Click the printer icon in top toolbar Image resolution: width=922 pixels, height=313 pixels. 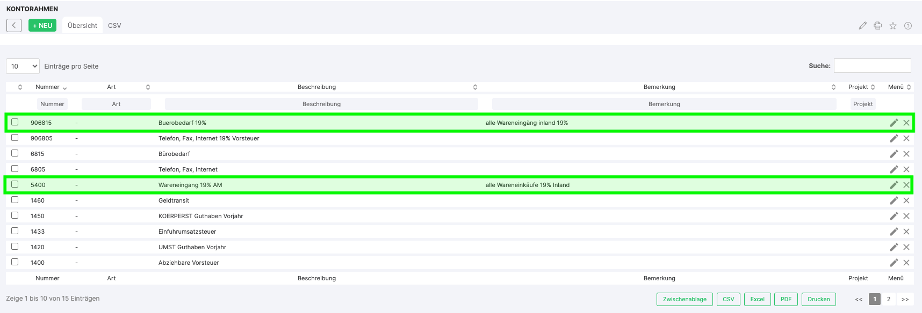click(x=877, y=26)
